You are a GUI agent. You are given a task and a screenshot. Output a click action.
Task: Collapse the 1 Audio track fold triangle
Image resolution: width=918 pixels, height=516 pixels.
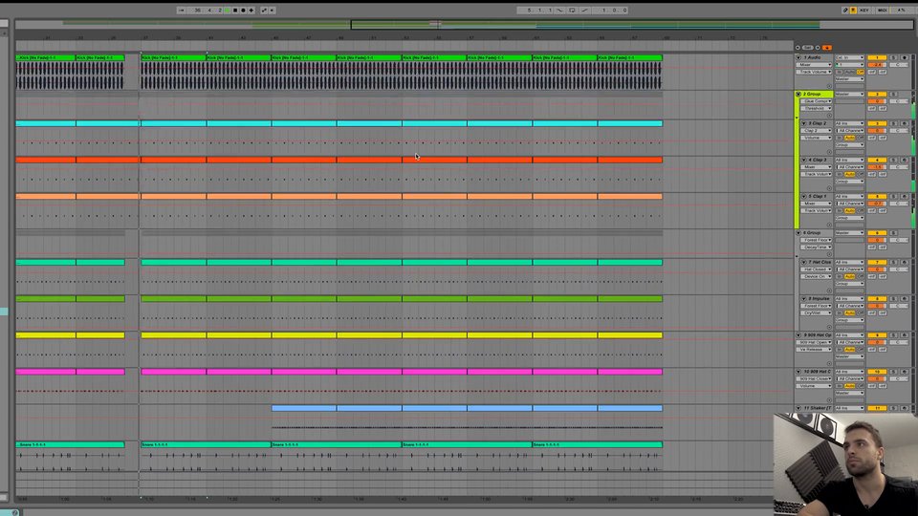[798, 57]
